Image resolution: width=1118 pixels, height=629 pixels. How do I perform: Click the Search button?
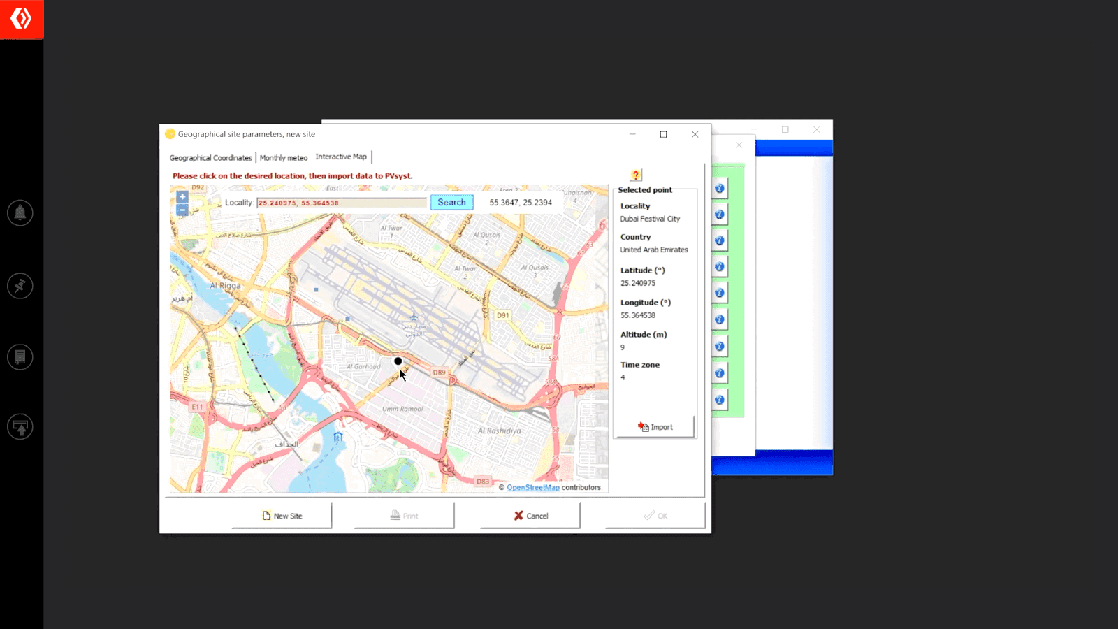451,202
